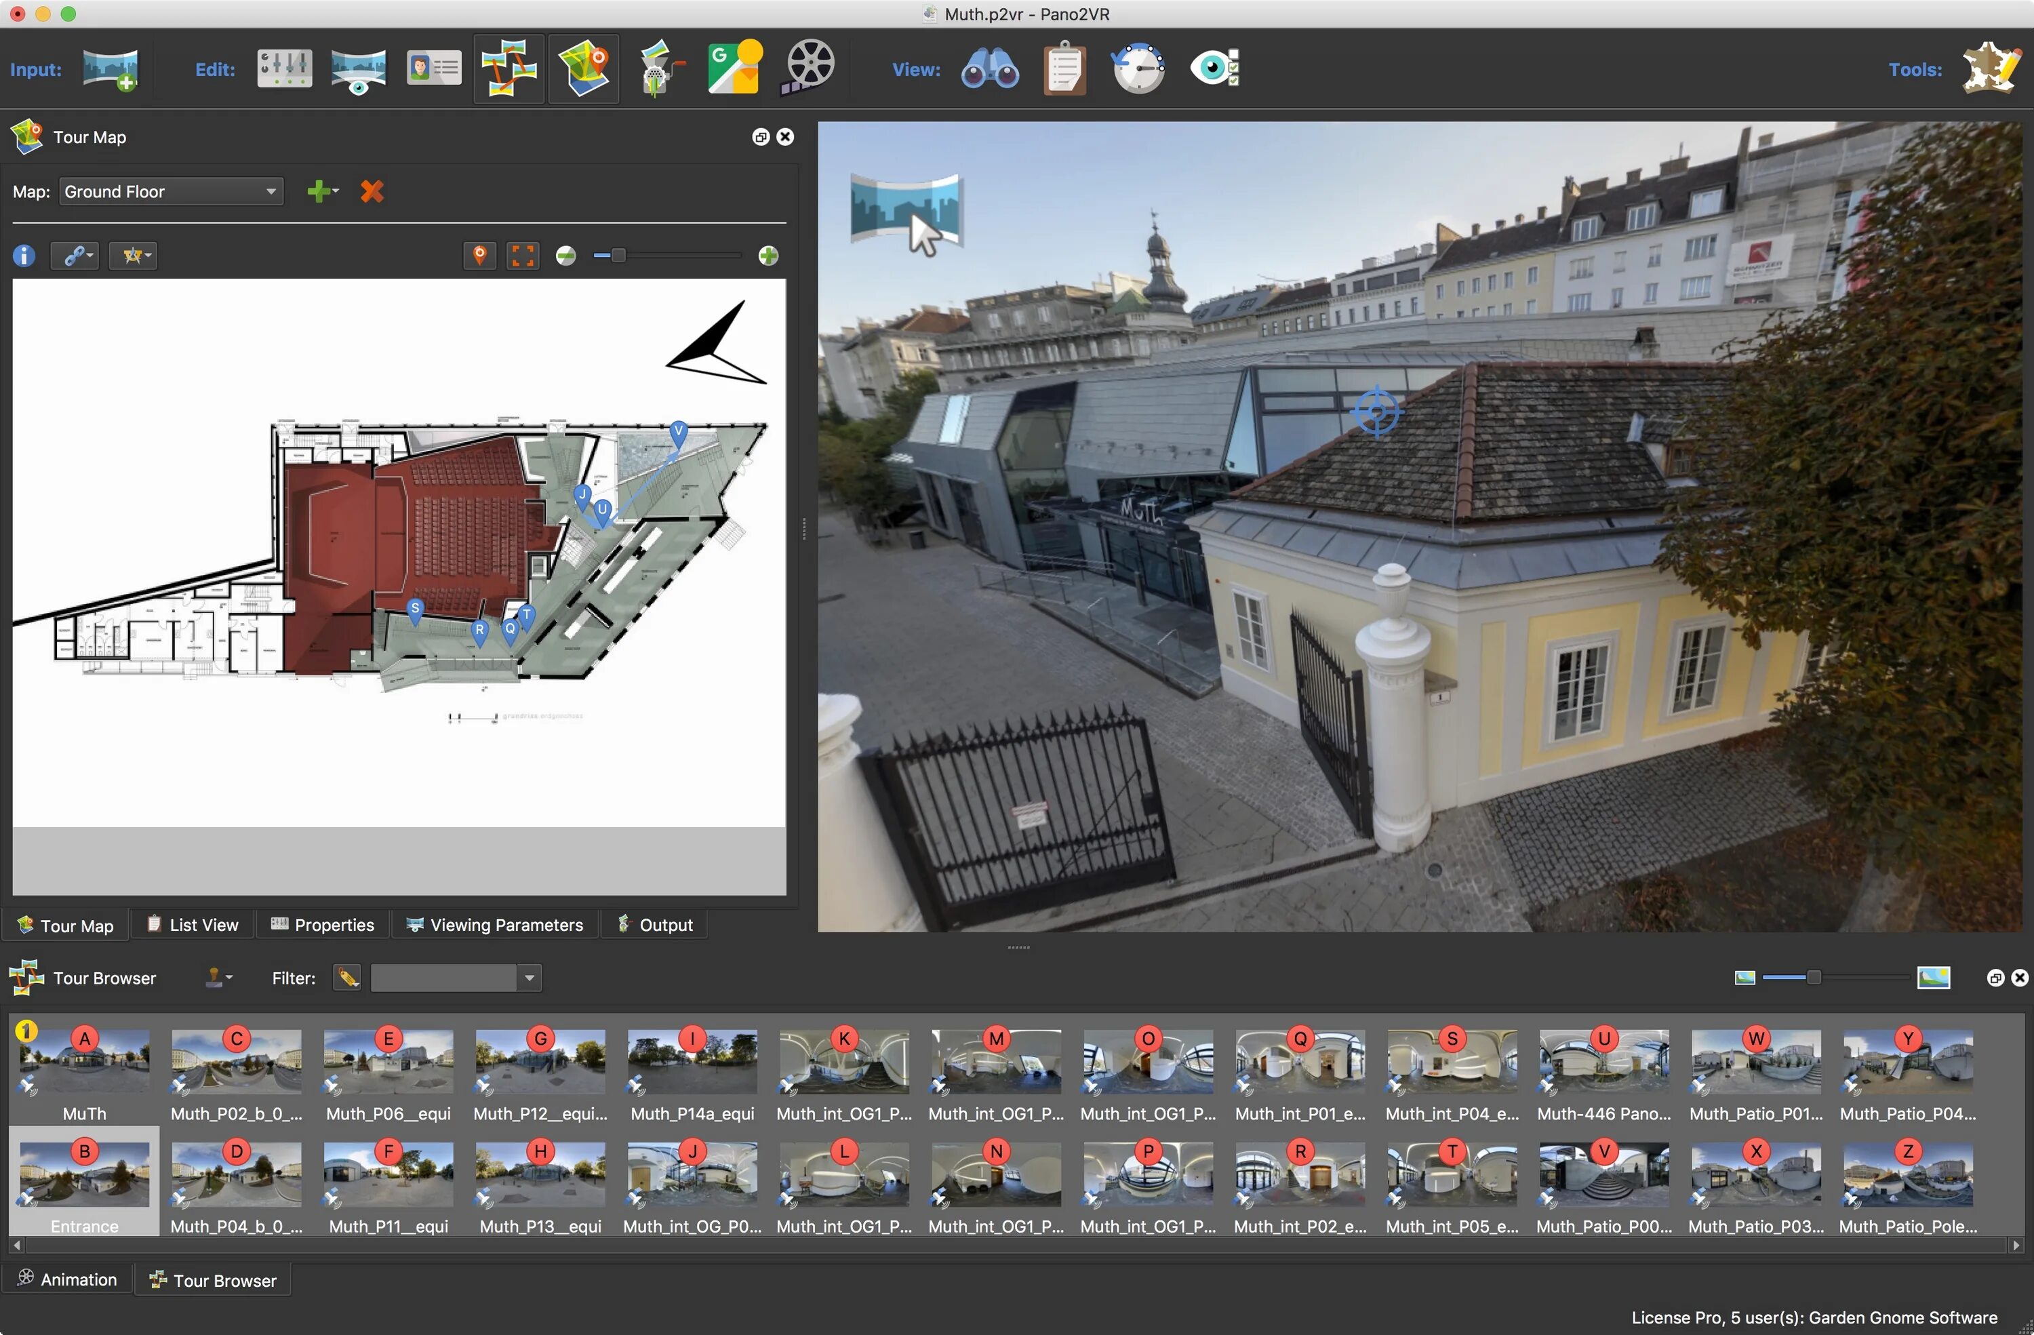Click the blue map info icon
The image size is (2034, 1335).
pos(24,256)
